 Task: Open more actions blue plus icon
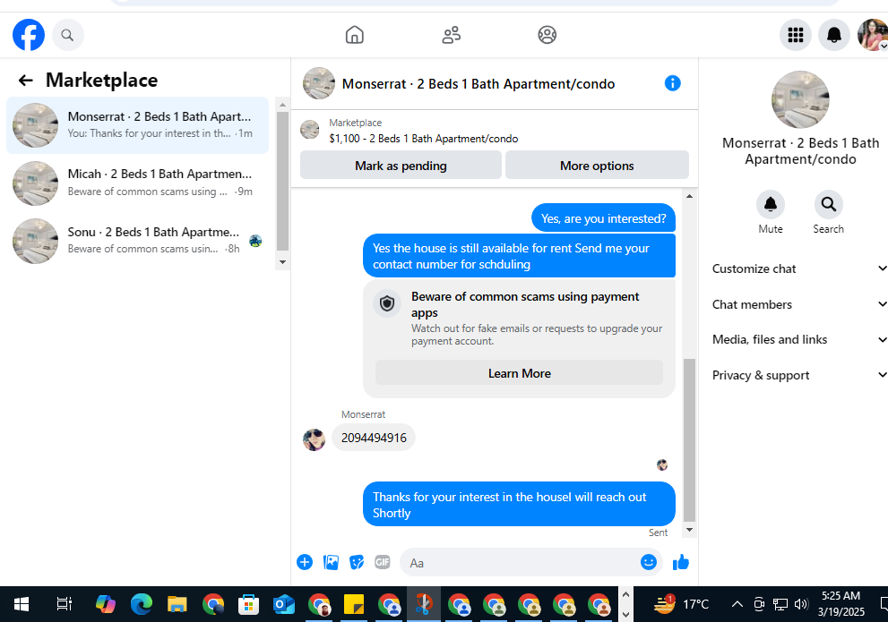pos(304,562)
